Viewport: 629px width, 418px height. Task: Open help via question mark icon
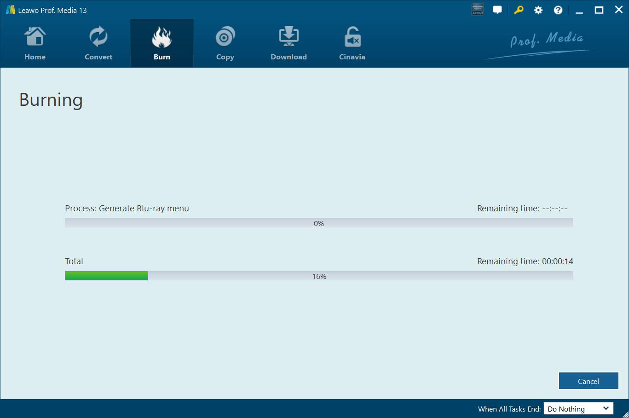[558, 10]
